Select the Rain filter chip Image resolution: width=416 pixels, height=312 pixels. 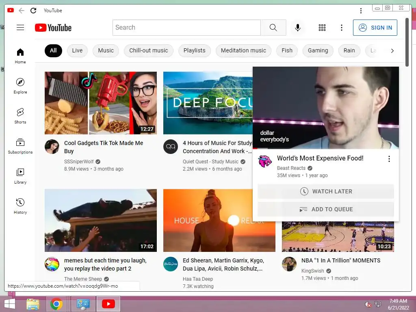point(349,51)
